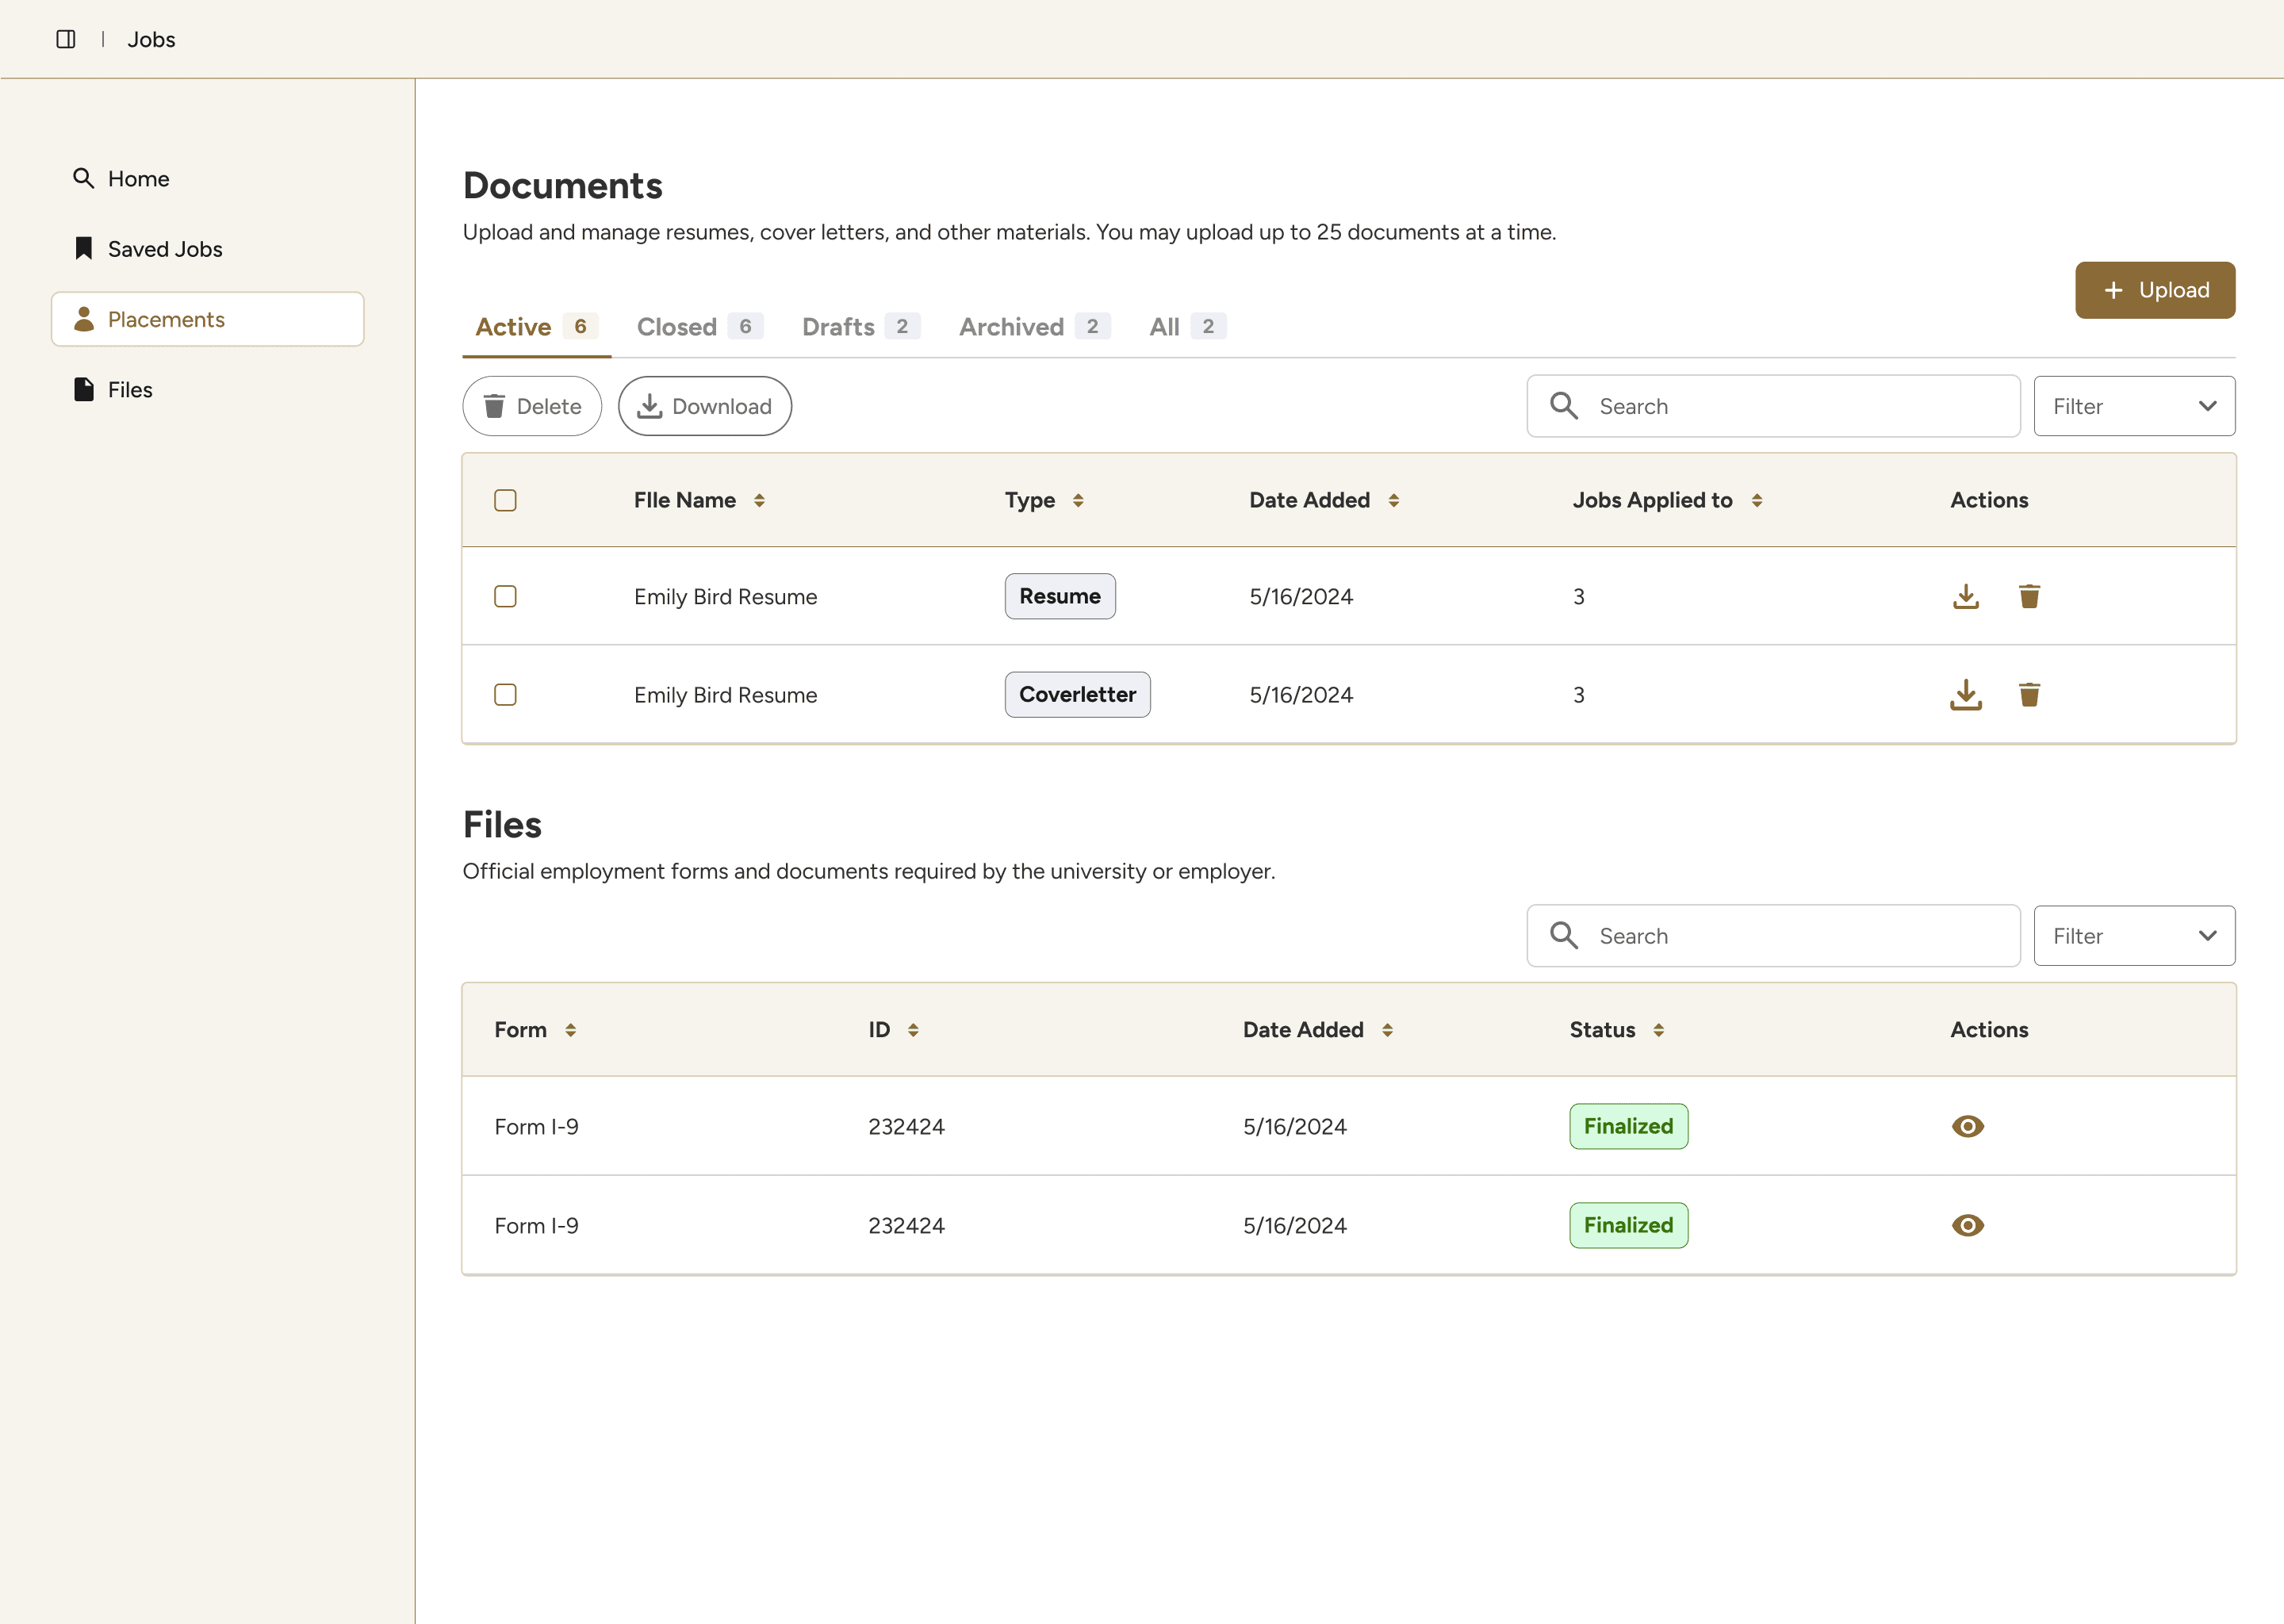Sort by Jobs Applied to arrows
Screen dimensions: 2284x1624
click(x=1756, y=500)
